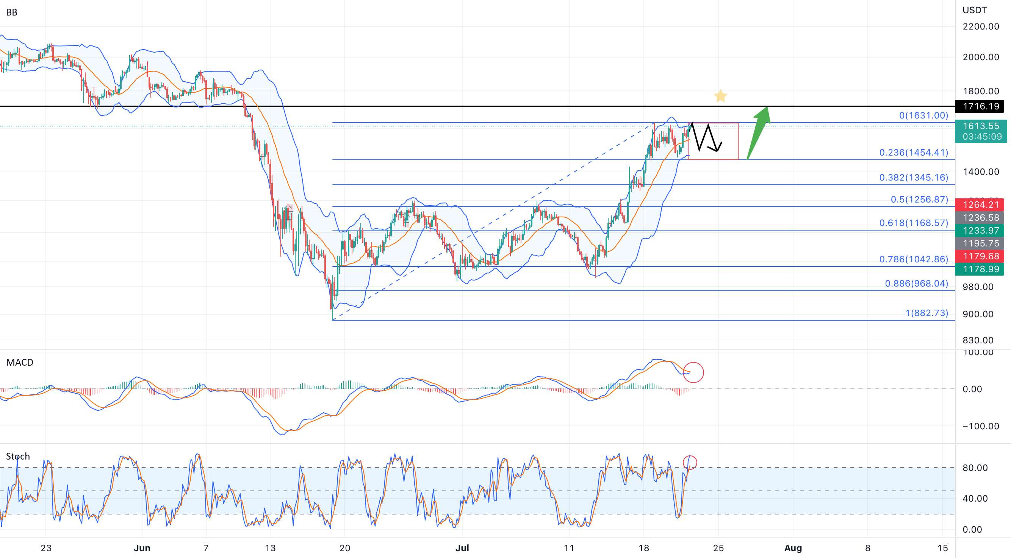This screenshot has width=1011, height=558.
Task: Click the yellow star marker above the resistance line
Action: pyautogui.click(x=720, y=96)
